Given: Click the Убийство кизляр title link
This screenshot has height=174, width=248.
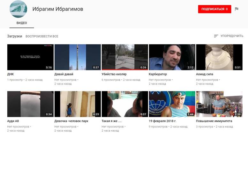Looking at the screenshot, I should point(114,74).
